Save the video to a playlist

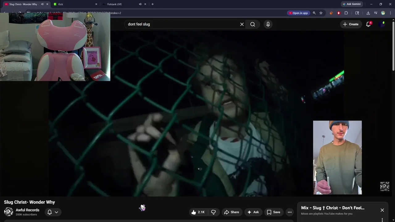coord(273,212)
